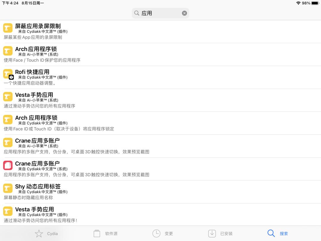This screenshot has height=241, width=321.
Task: Open the 软件源 sources box icon
Action: click(96, 234)
